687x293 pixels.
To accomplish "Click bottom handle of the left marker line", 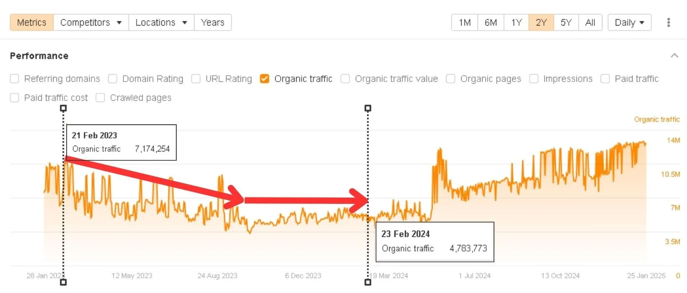I will [x=63, y=282].
